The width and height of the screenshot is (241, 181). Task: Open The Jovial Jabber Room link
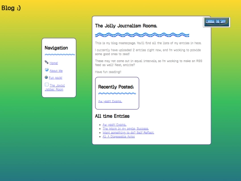[x=55, y=88]
